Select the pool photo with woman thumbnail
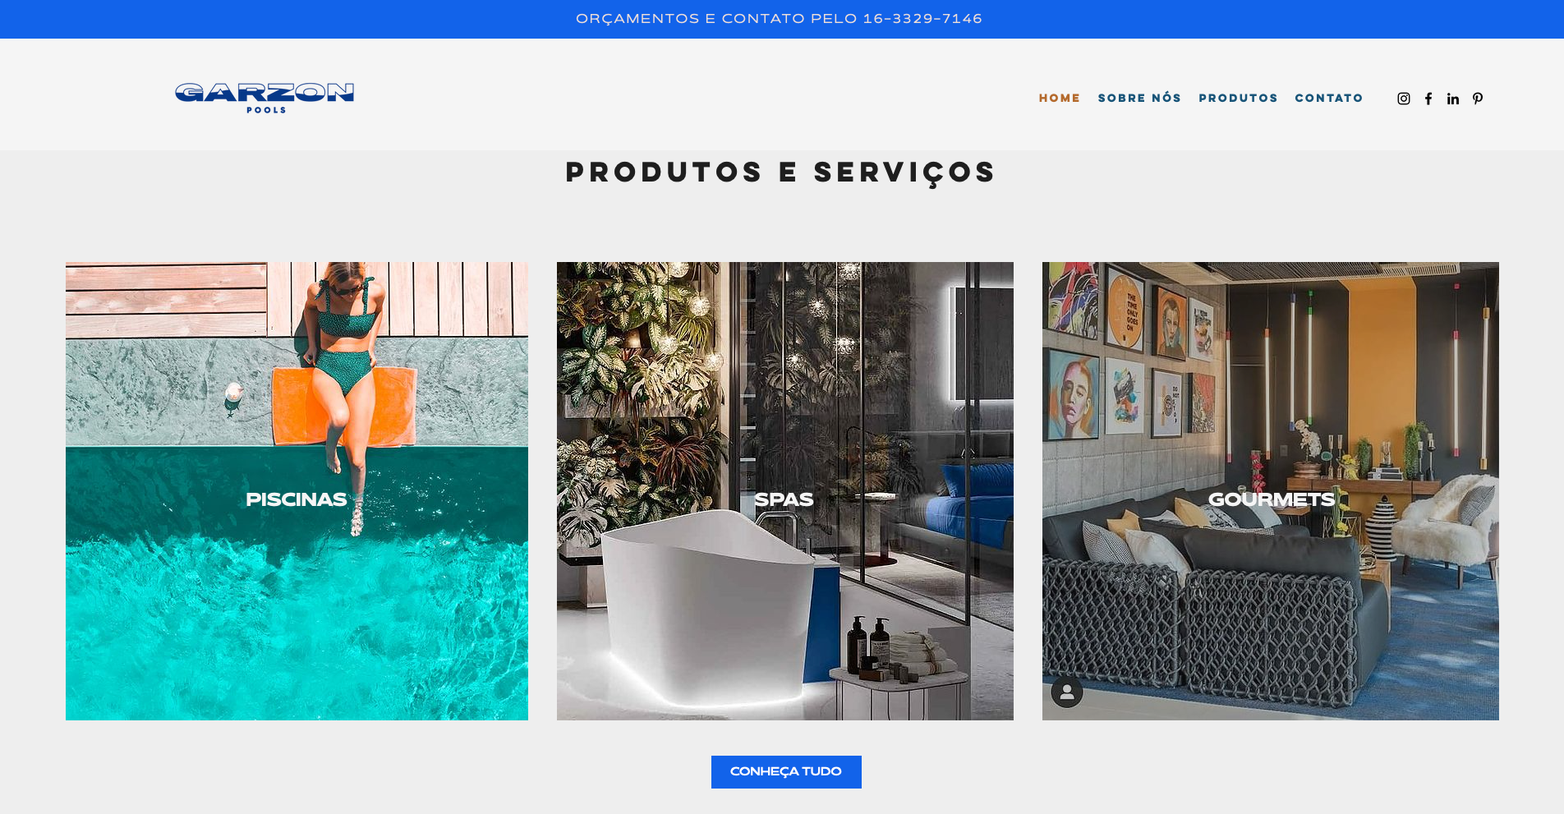The width and height of the screenshot is (1564, 814). pyautogui.click(x=297, y=491)
